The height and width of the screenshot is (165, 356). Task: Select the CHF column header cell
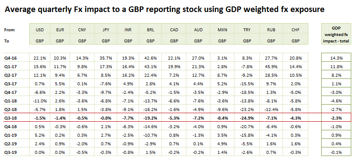(296, 30)
